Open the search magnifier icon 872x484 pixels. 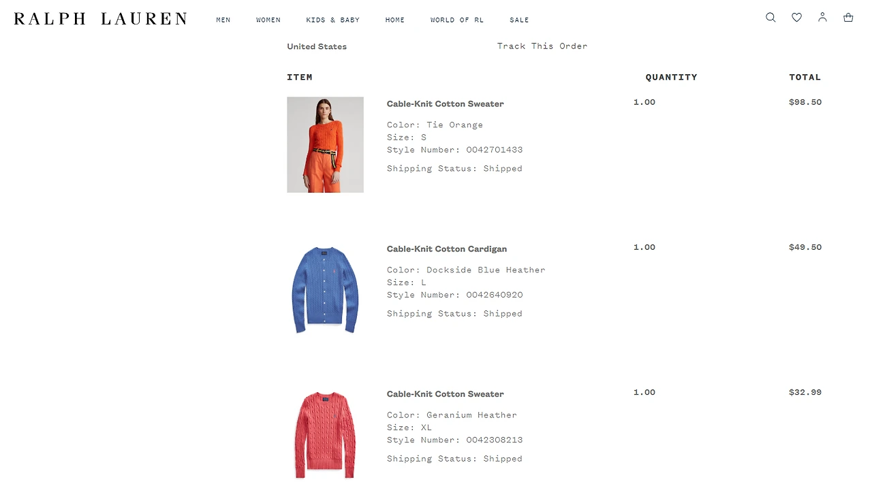pyautogui.click(x=770, y=18)
